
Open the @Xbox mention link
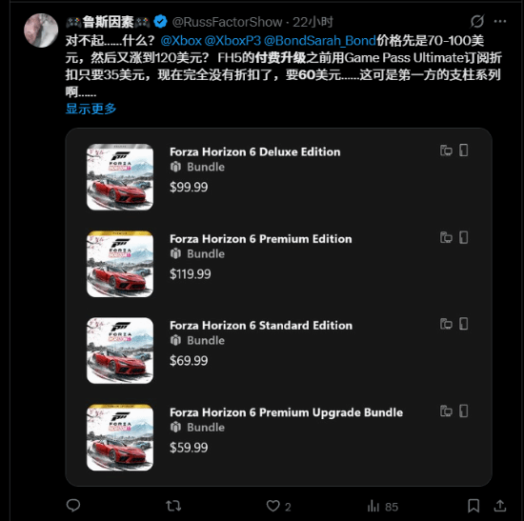(181, 40)
